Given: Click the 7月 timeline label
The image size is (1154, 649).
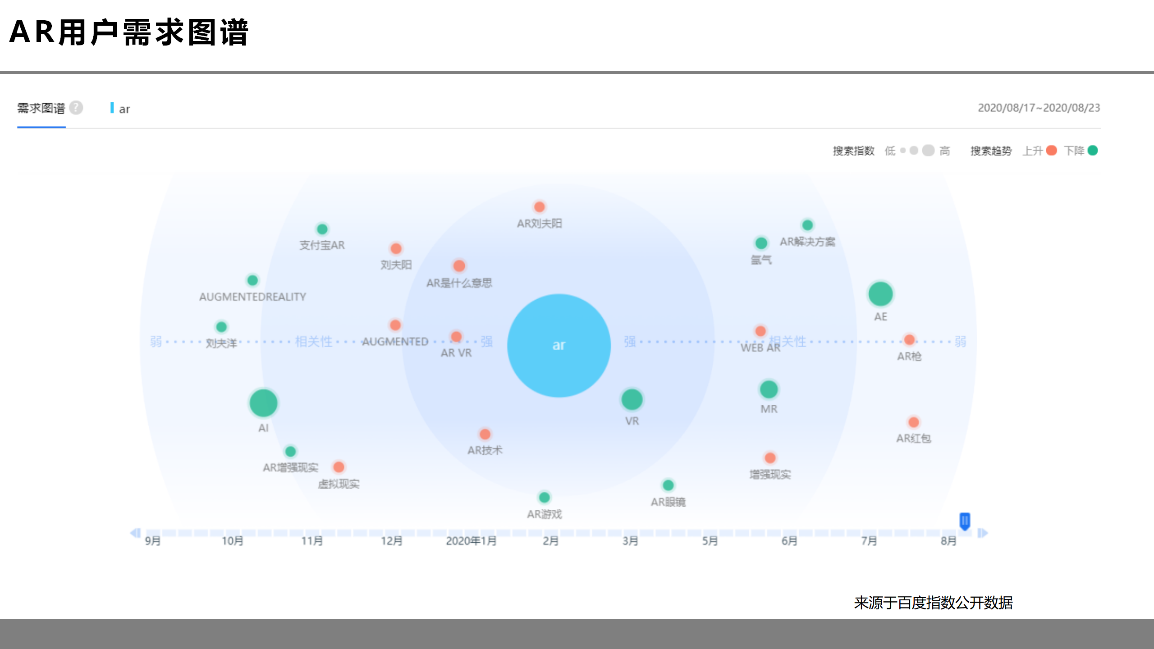Looking at the screenshot, I should 869,541.
